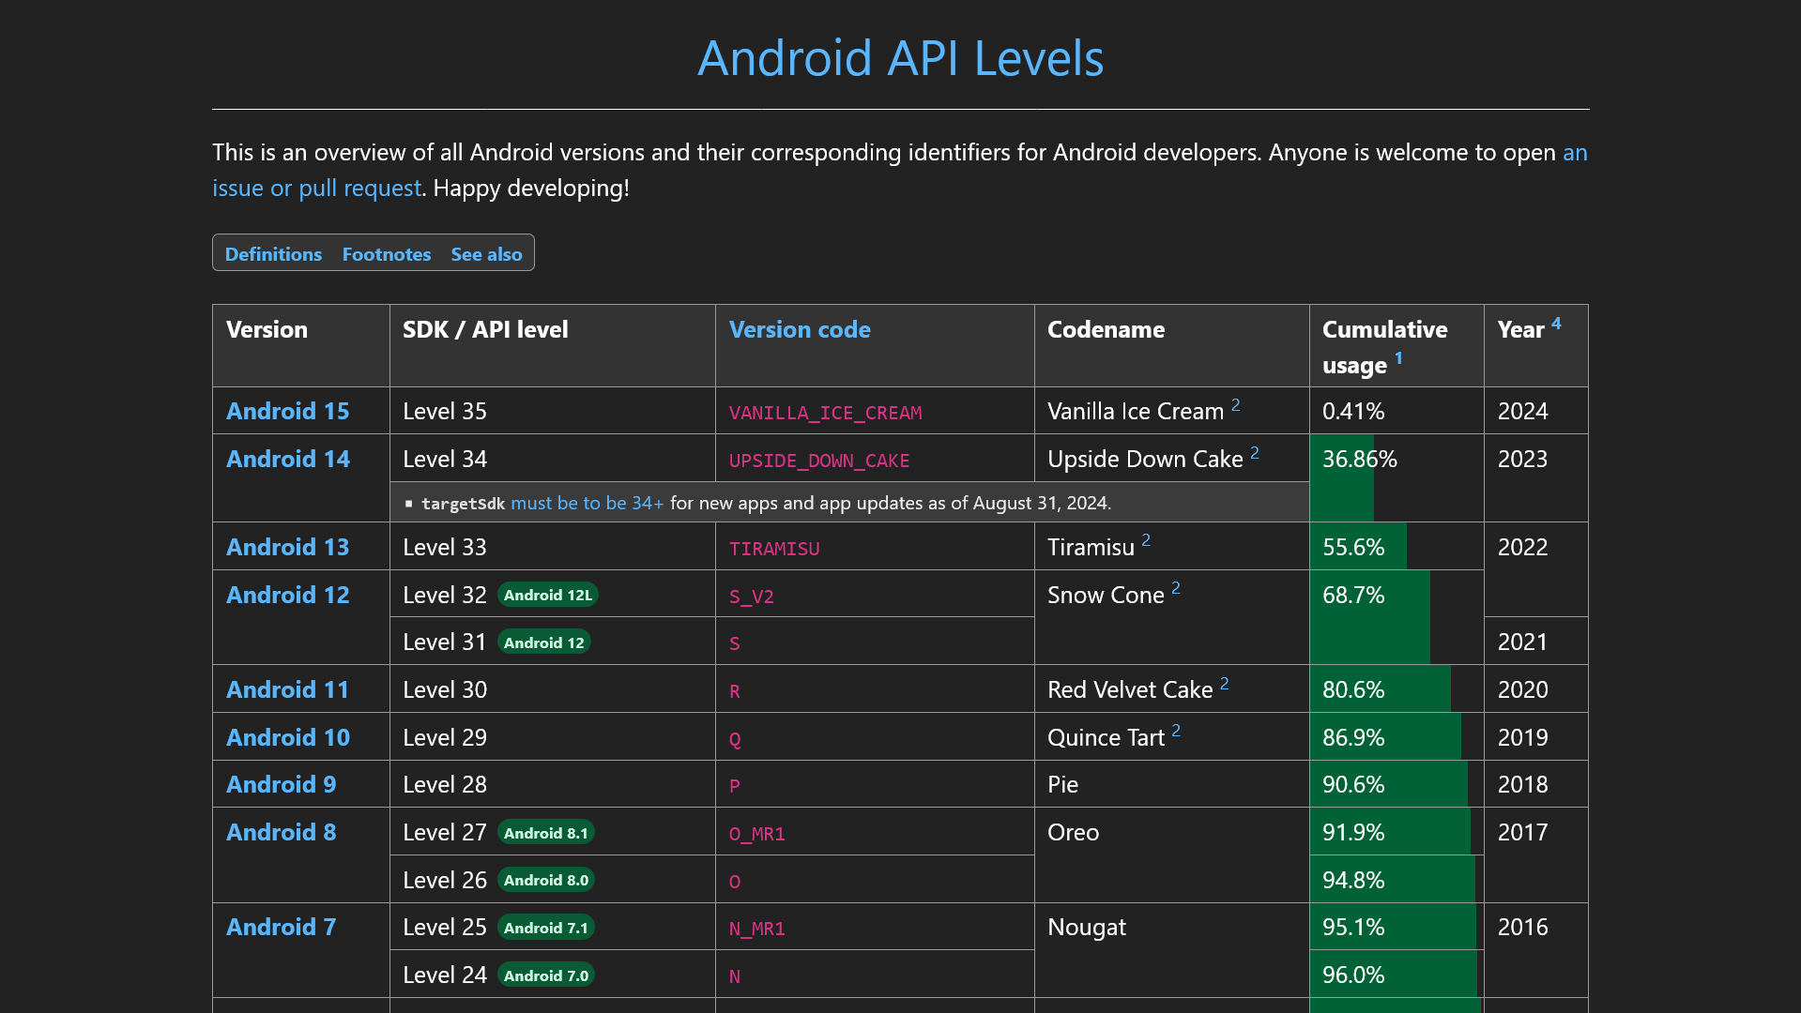Click the 'must be to be 34+' link

coord(587,504)
